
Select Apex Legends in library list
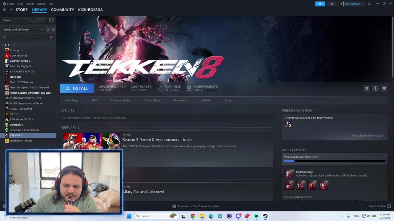tap(18, 56)
